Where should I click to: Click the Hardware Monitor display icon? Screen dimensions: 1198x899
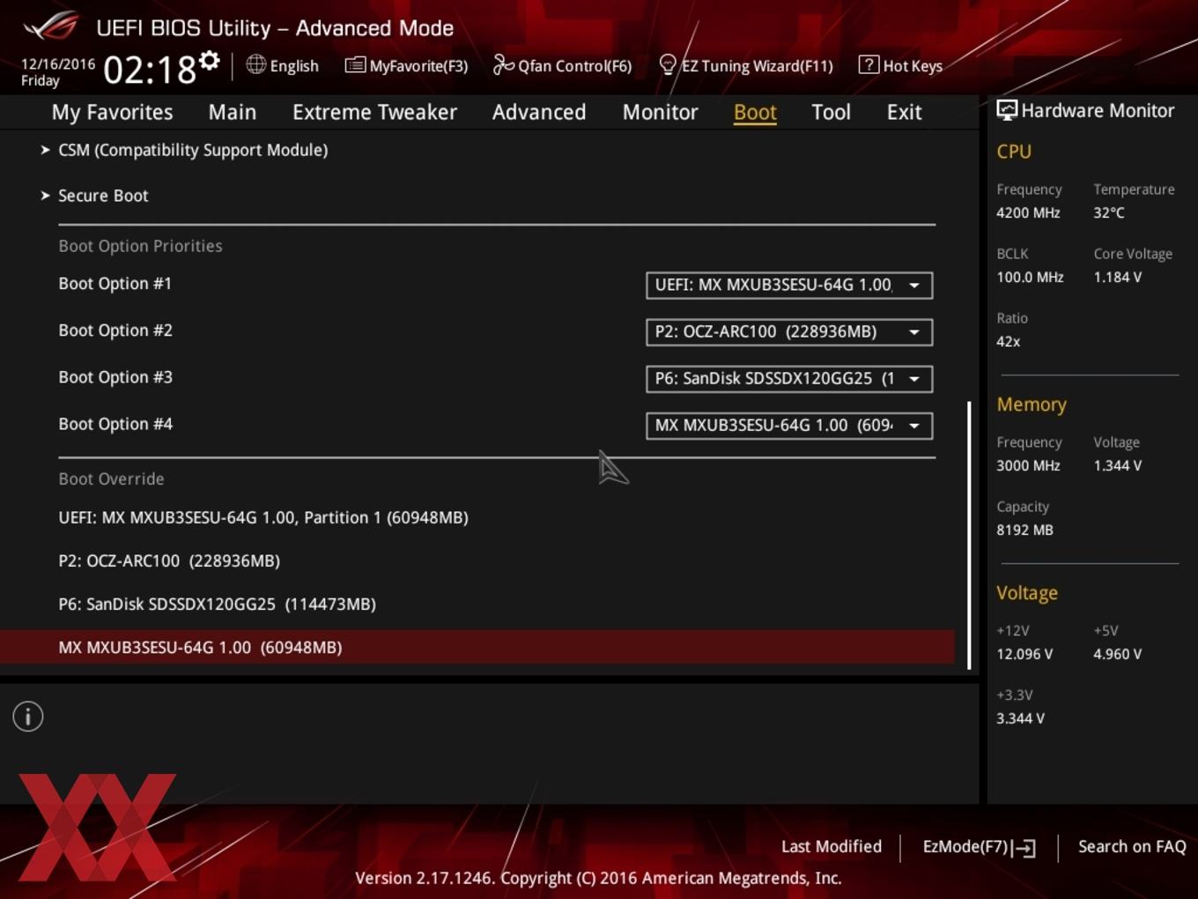1007,110
